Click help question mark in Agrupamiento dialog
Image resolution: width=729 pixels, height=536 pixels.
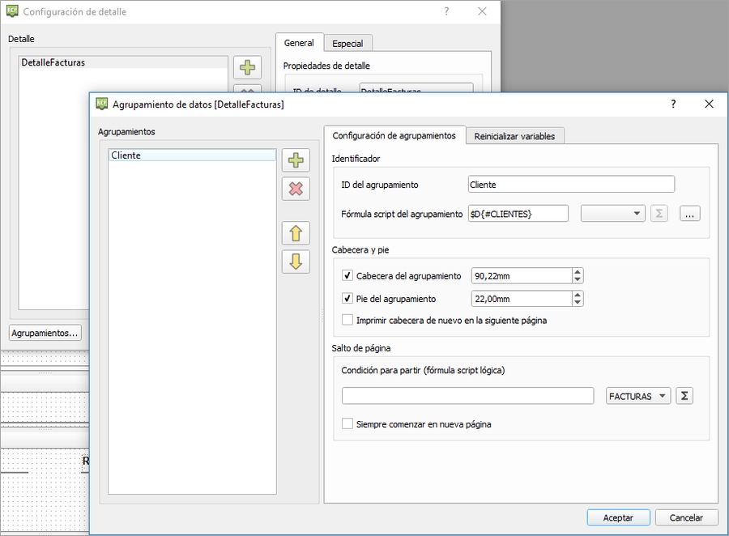[672, 104]
